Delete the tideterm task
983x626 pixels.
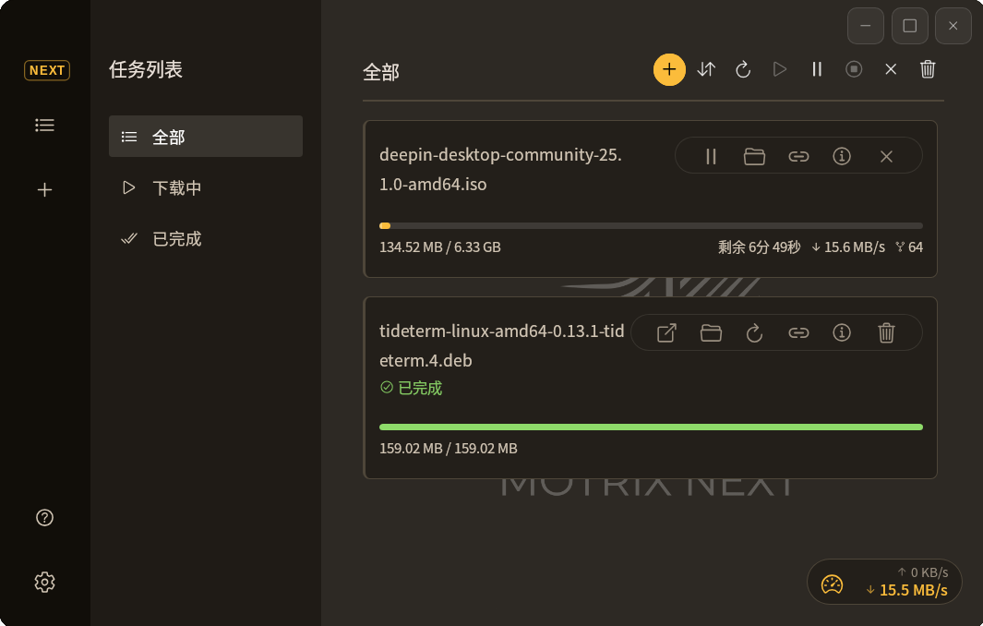887,332
